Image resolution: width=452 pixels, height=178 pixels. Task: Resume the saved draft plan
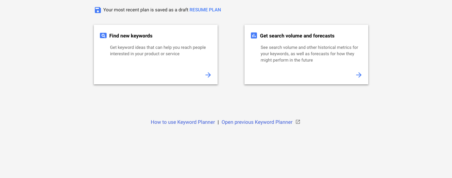coord(205,10)
